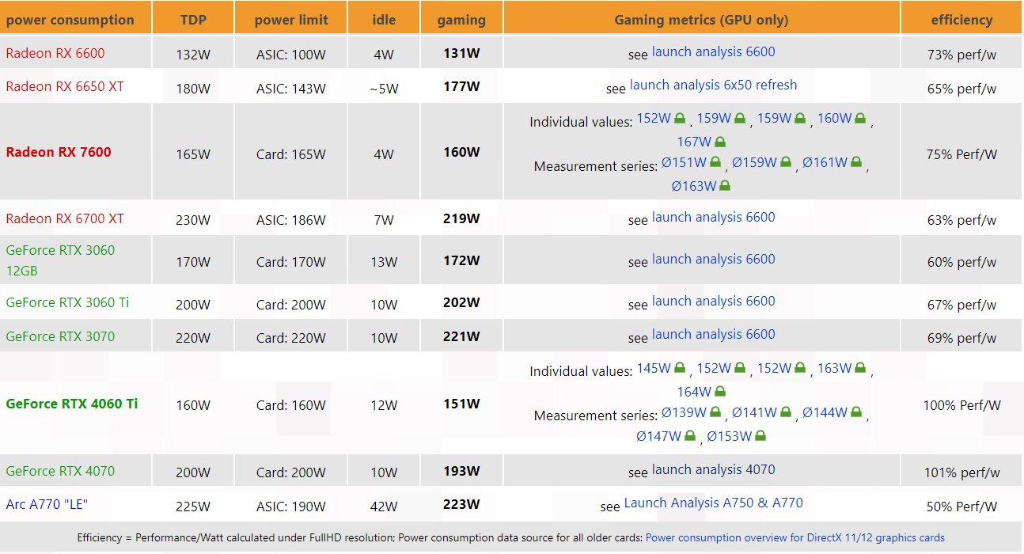Click the lock icon beside 164W
Viewport: 1024px width, 554px height.
click(x=720, y=393)
